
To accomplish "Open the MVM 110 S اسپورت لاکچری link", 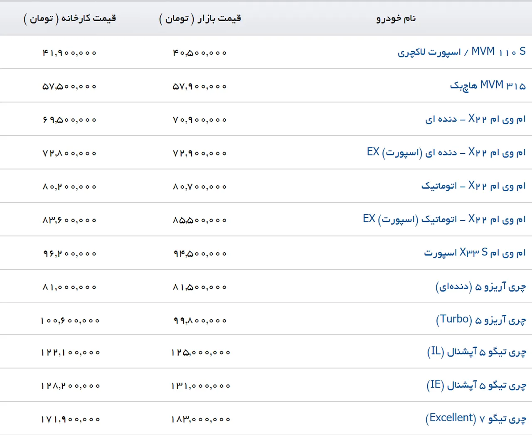I will pos(462,52).
